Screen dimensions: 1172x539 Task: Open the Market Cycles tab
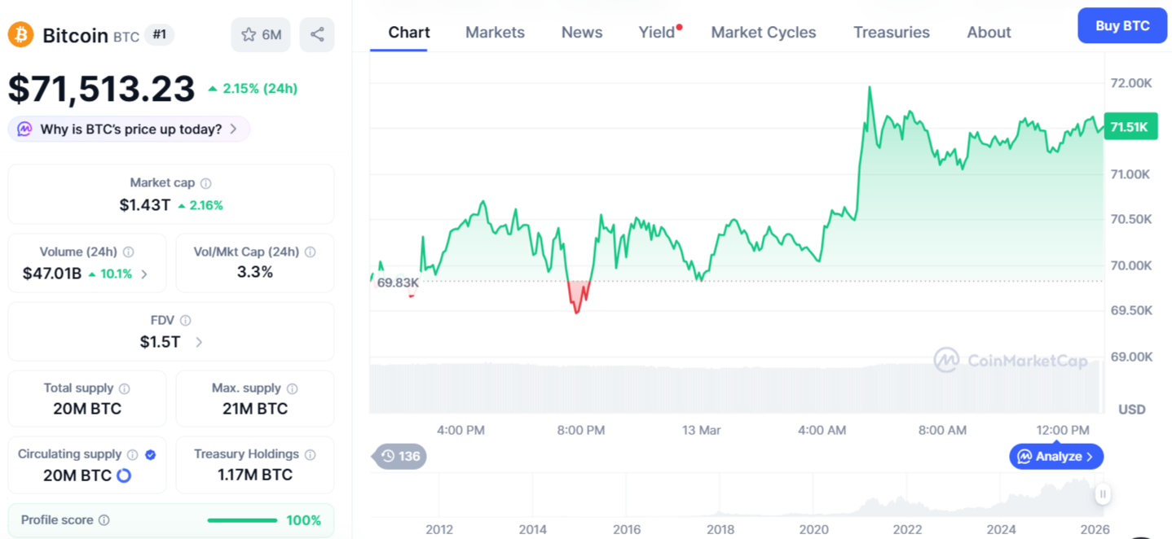coord(763,32)
